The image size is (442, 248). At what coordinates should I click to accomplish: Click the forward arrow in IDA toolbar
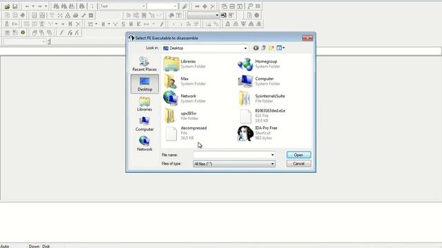tap(40, 6)
